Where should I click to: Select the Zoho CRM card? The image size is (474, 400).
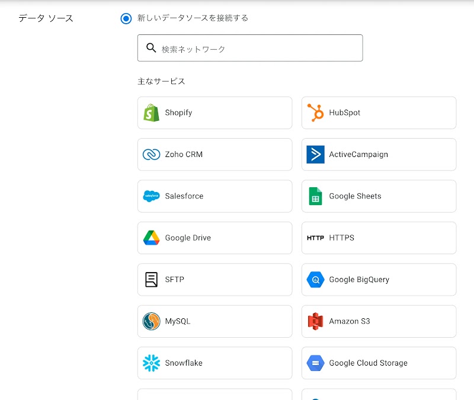(x=214, y=155)
